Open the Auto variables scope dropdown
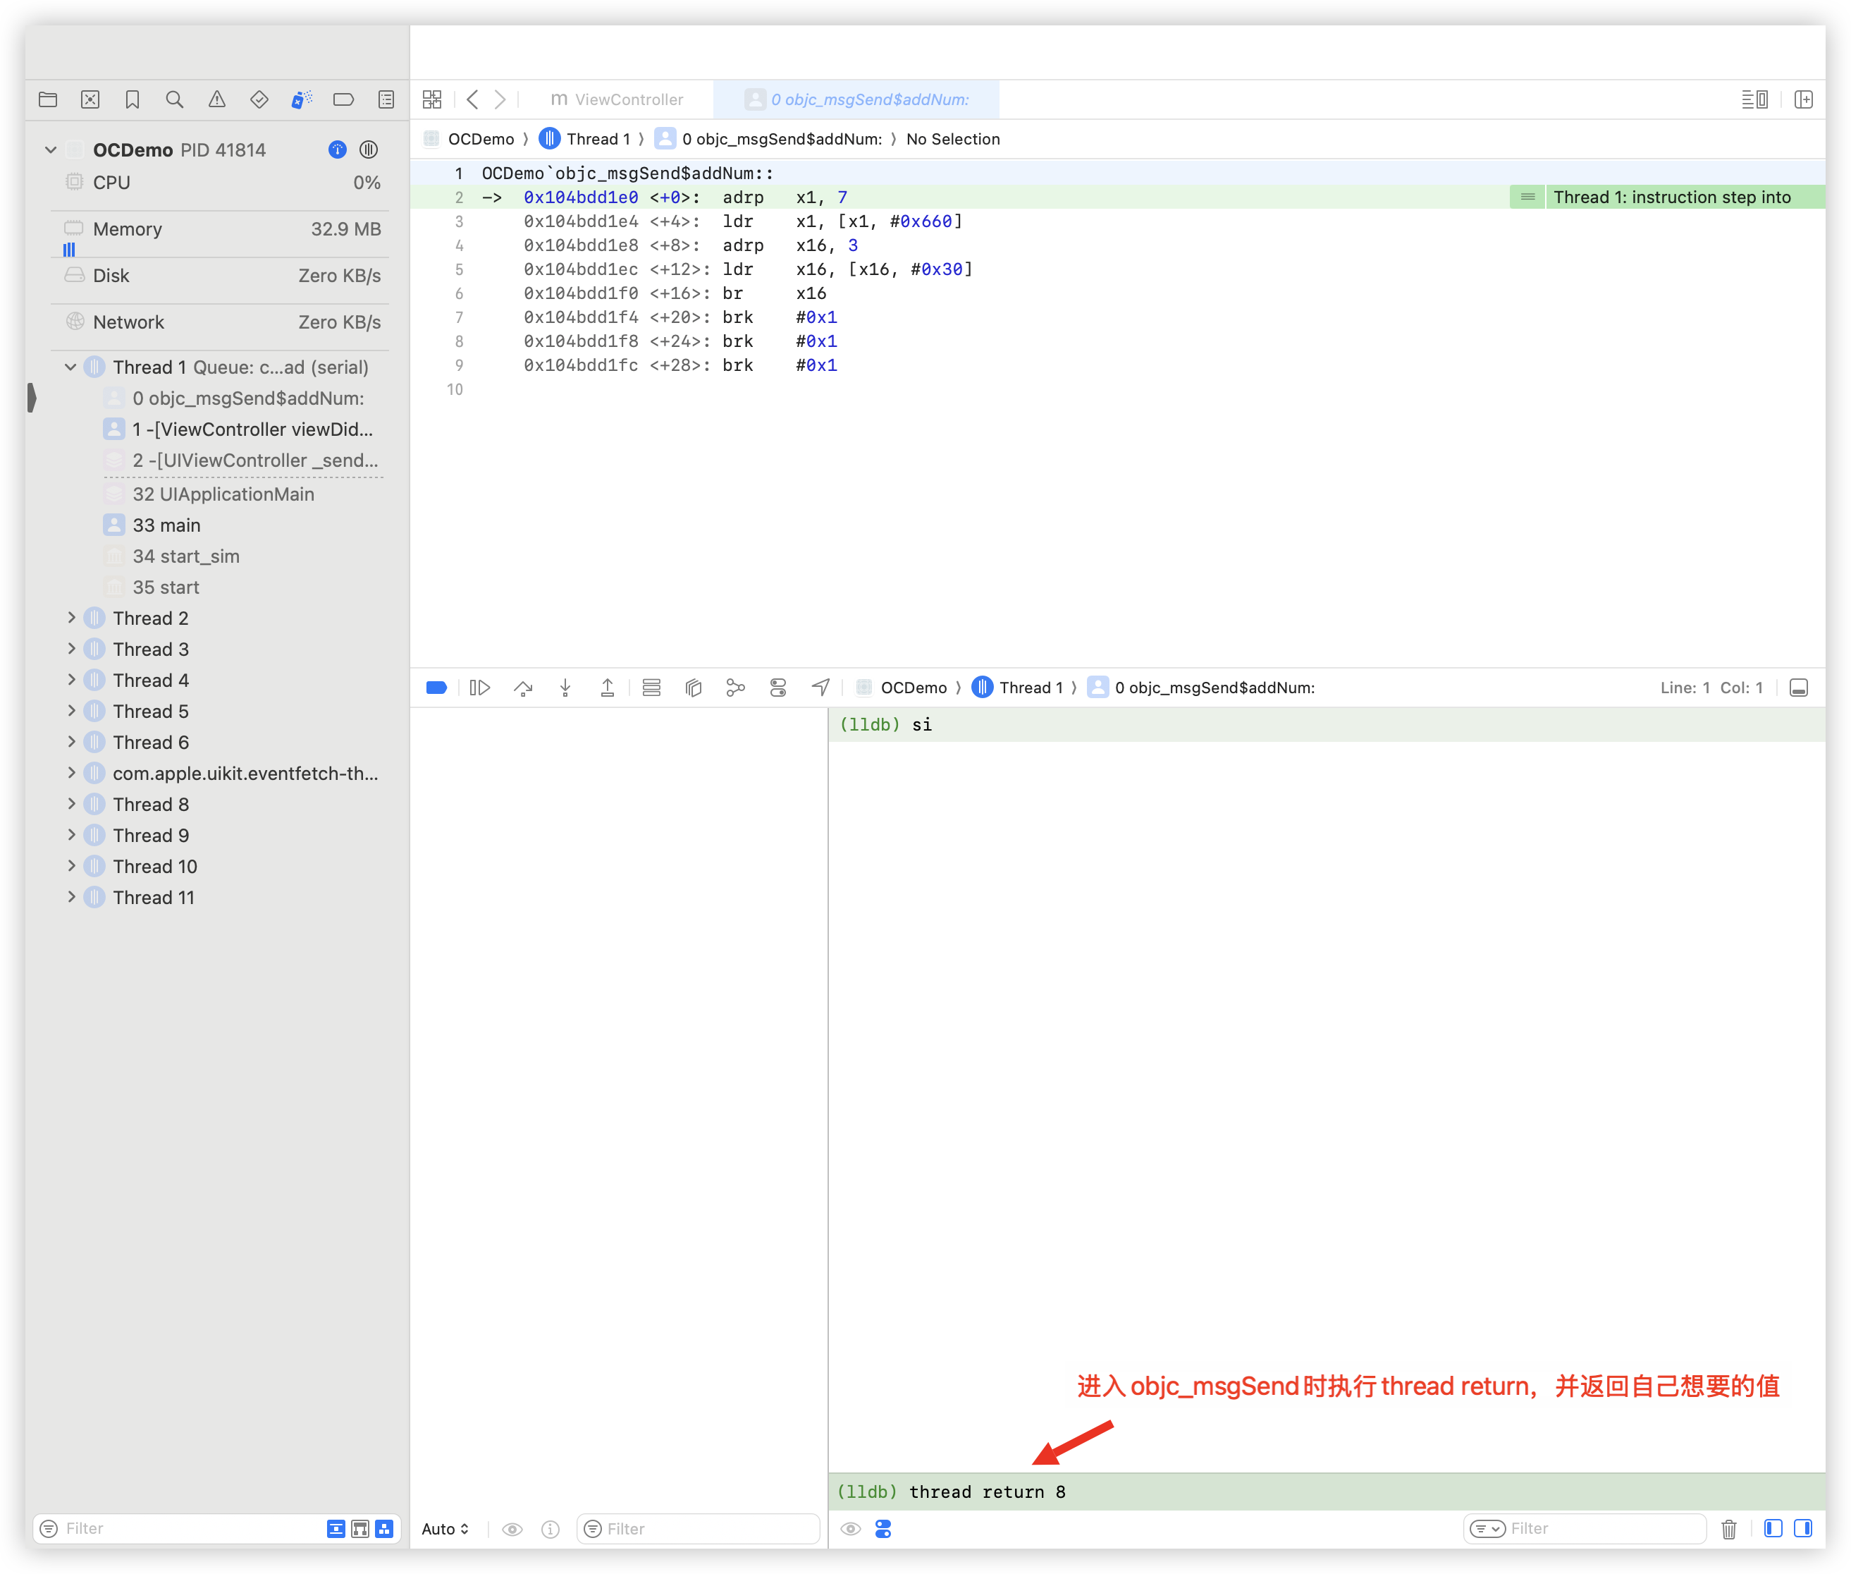Viewport: 1851px width, 1574px height. click(x=445, y=1528)
